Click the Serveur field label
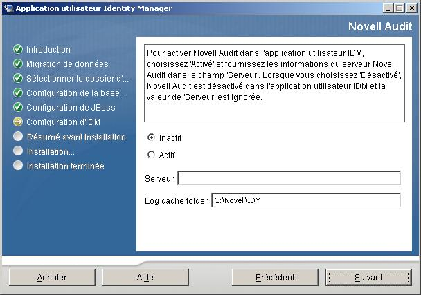421x295 pixels. (x=159, y=178)
